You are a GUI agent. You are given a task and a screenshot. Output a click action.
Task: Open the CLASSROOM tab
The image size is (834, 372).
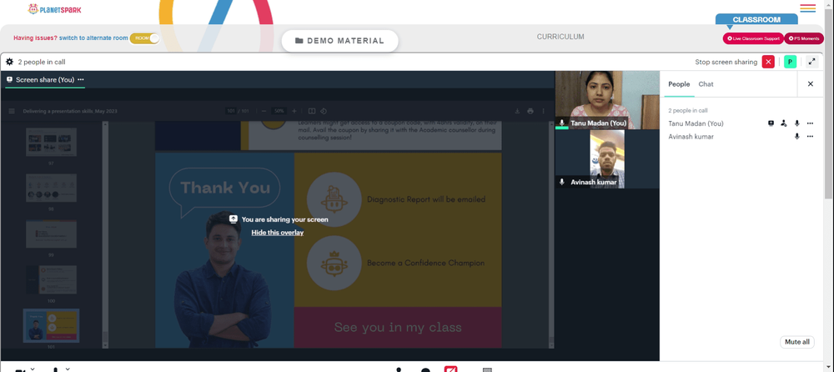click(756, 19)
